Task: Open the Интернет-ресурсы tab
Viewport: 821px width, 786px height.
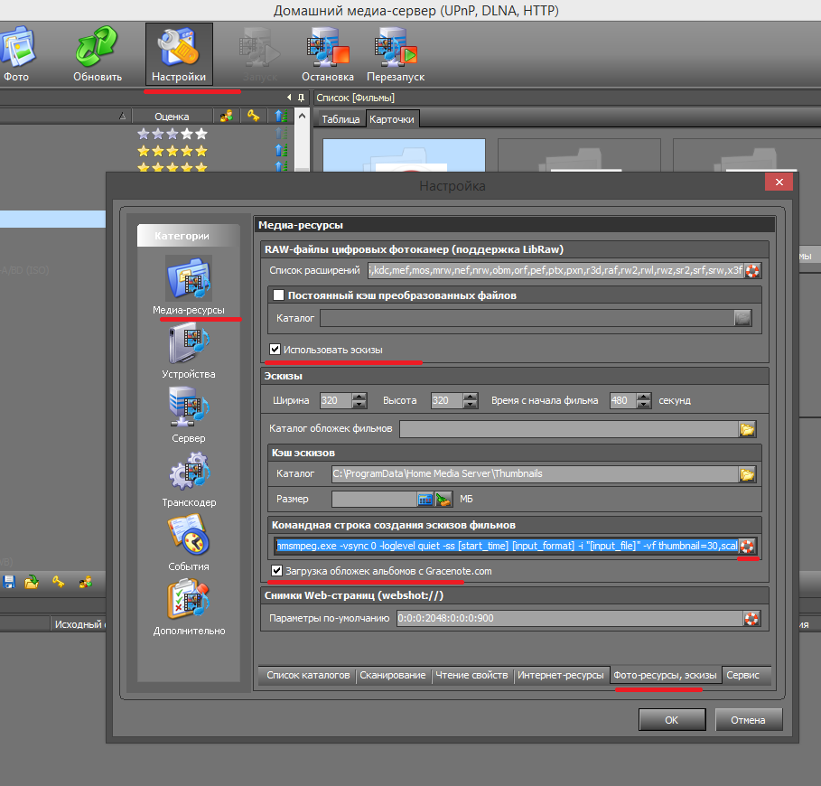Action: [560, 675]
